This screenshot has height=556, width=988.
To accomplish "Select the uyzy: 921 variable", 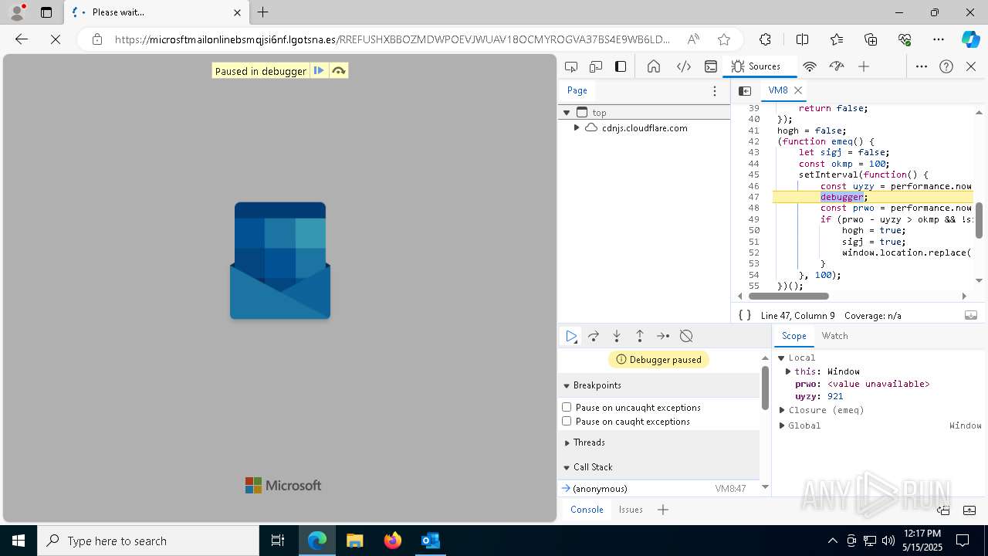I will [x=819, y=396].
